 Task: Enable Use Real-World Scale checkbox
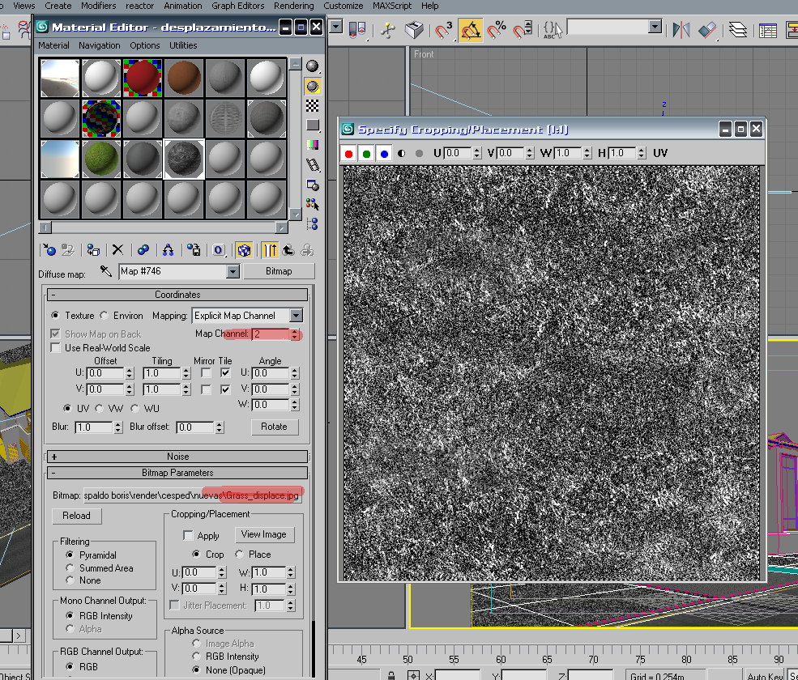tap(55, 348)
